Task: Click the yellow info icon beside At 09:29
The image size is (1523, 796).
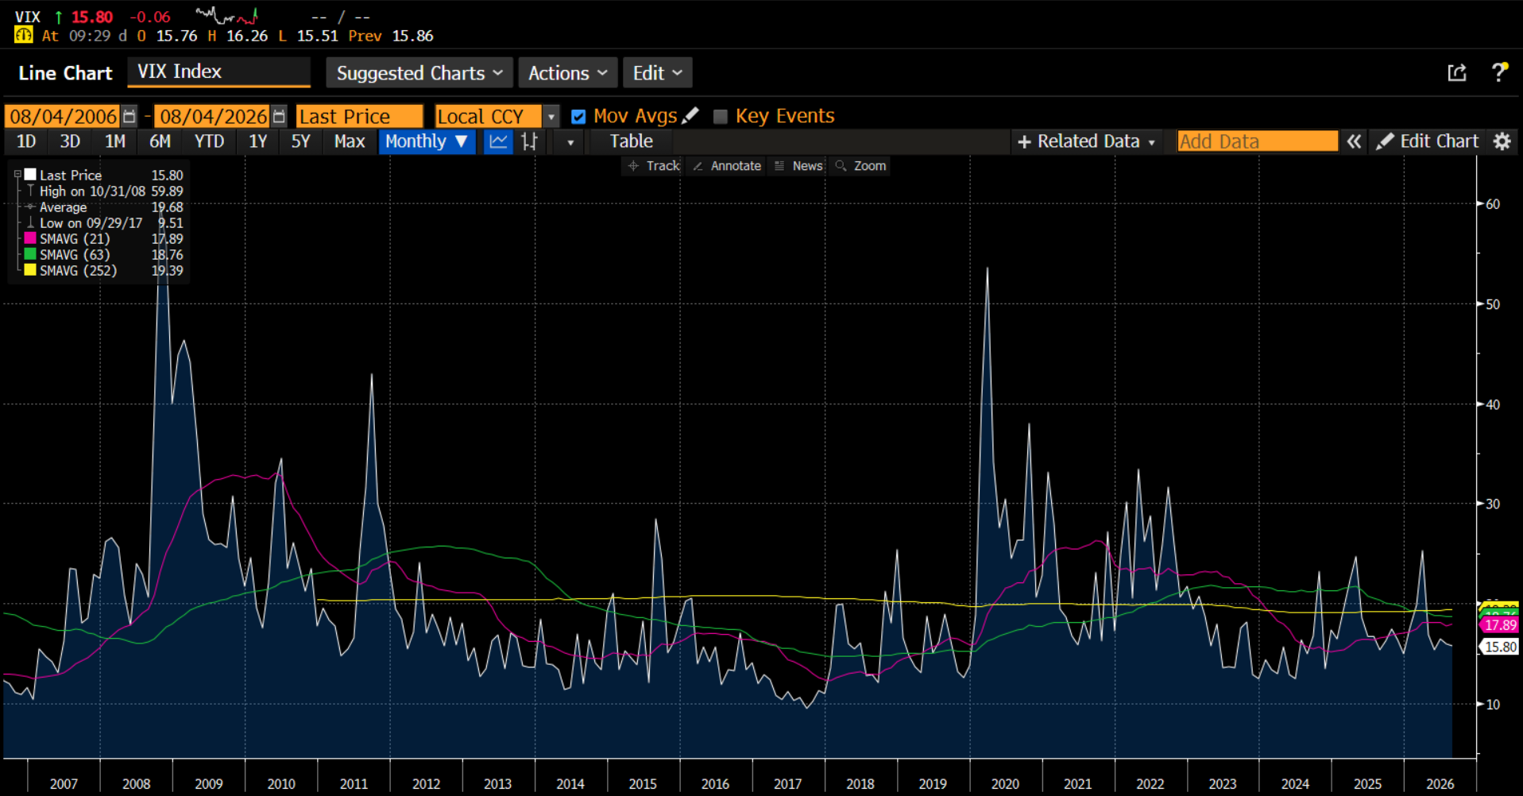Action: click(23, 35)
